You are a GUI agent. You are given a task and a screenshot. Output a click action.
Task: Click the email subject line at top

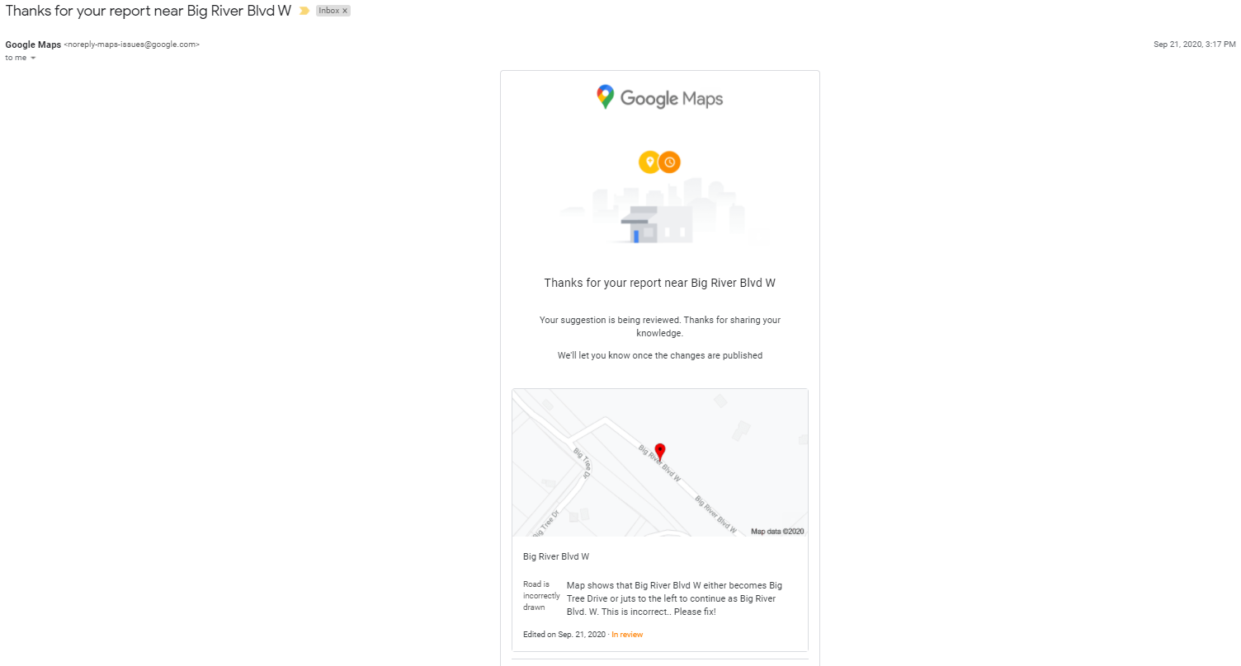[149, 11]
